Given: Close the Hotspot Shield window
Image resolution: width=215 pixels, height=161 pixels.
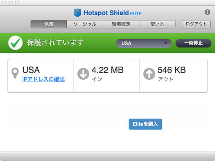Looking at the screenshot, I should tap(5, 3).
